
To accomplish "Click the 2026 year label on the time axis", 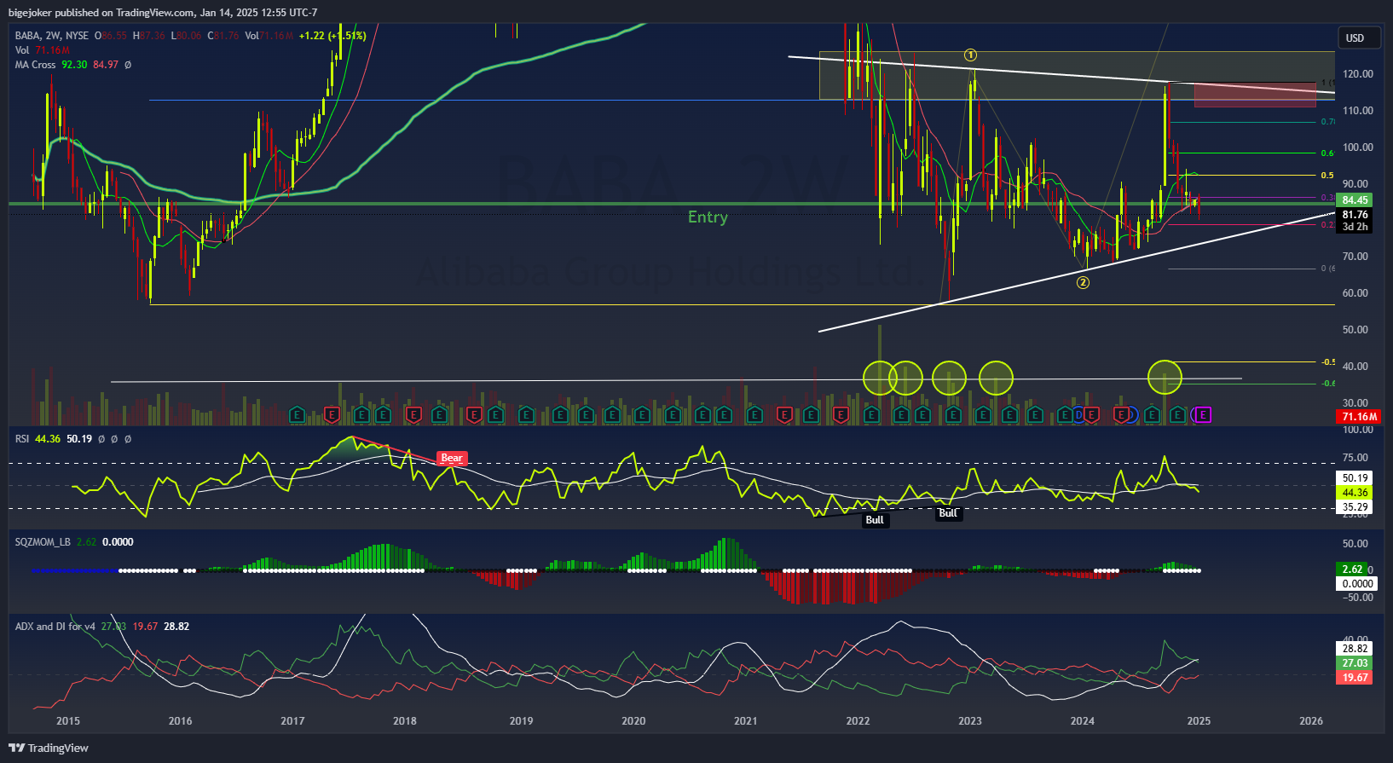I will click(1311, 721).
